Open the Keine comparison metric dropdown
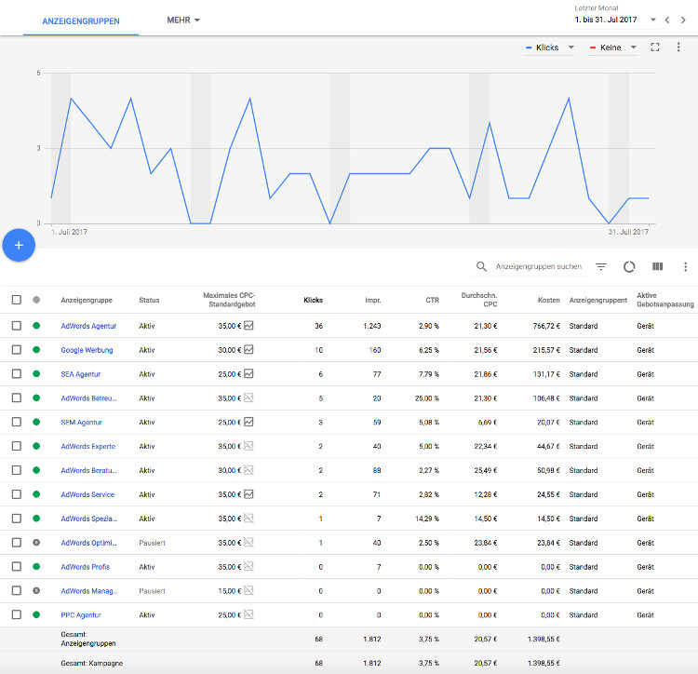Image resolution: width=698 pixels, height=674 pixels. tap(613, 47)
